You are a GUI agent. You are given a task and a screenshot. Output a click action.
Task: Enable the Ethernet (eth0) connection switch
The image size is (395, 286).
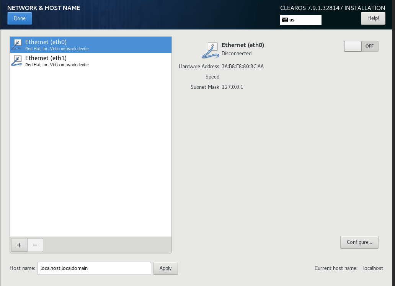[361, 46]
